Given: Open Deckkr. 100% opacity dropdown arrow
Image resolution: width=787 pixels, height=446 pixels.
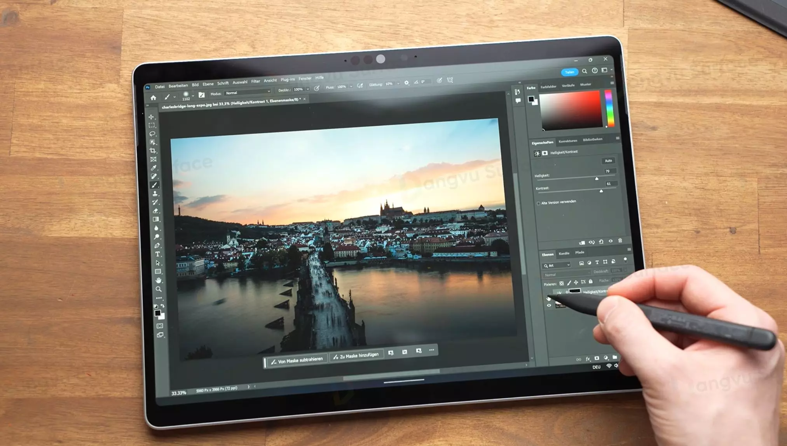Looking at the screenshot, I should tap(308, 89).
